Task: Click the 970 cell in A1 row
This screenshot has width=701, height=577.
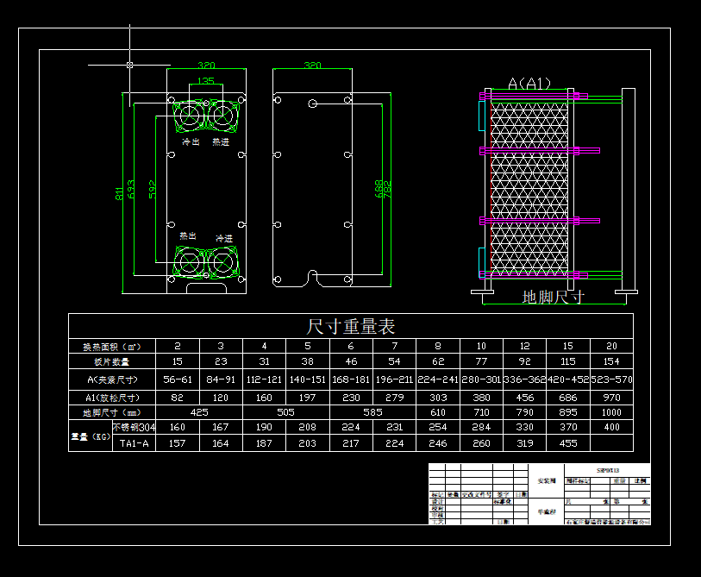Action: [611, 398]
